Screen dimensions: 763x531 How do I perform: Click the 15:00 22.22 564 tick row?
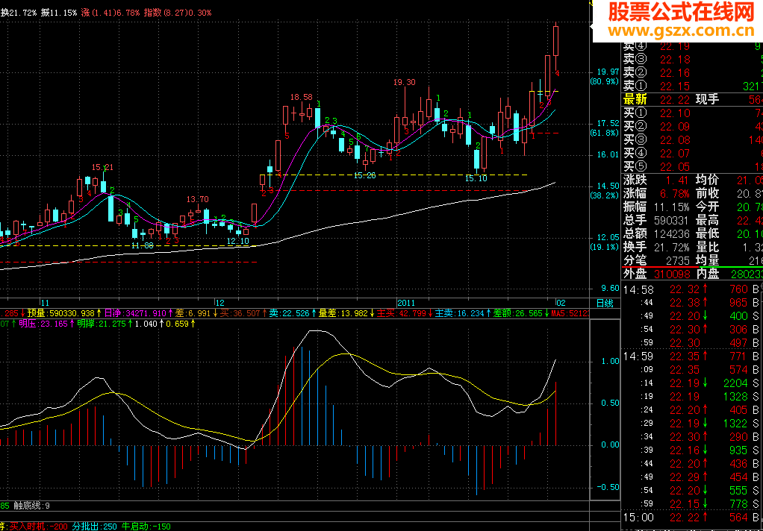[x=692, y=518]
